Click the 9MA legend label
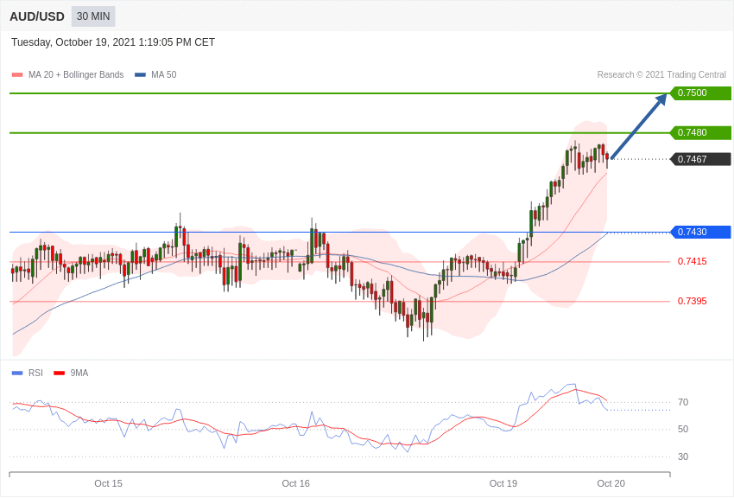Image resolution: width=734 pixels, height=498 pixels. 79,373
